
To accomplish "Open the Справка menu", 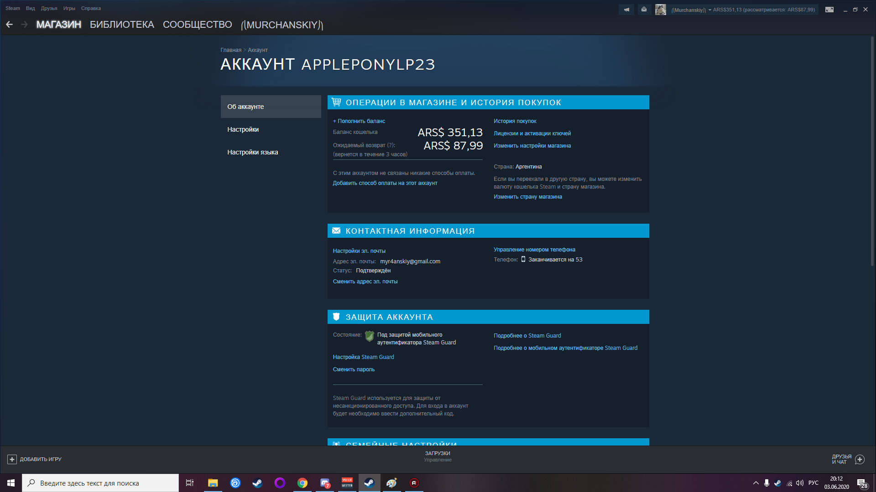I will pyautogui.click(x=91, y=8).
